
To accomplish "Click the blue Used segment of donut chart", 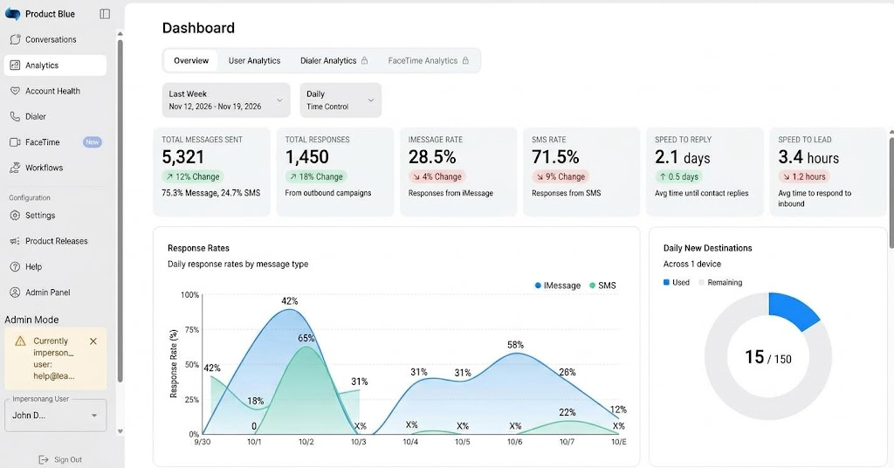I will pos(793,310).
